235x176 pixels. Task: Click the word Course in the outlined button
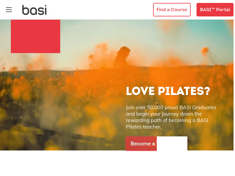pos(179,10)
